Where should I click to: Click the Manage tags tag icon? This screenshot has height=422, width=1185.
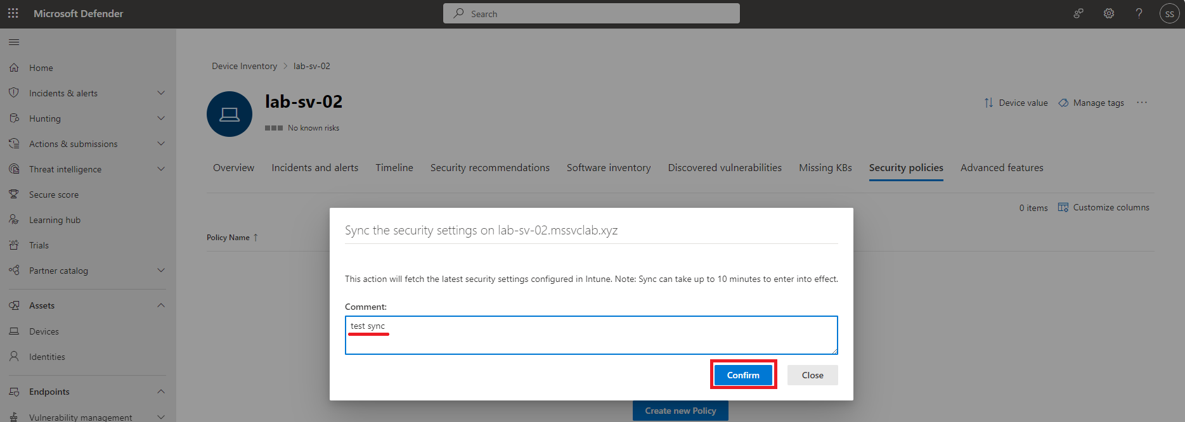click(1063, 103)
